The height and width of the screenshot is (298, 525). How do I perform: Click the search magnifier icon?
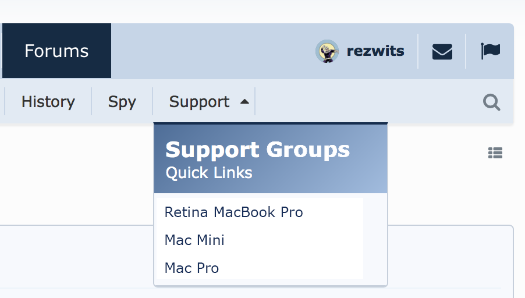492,102
